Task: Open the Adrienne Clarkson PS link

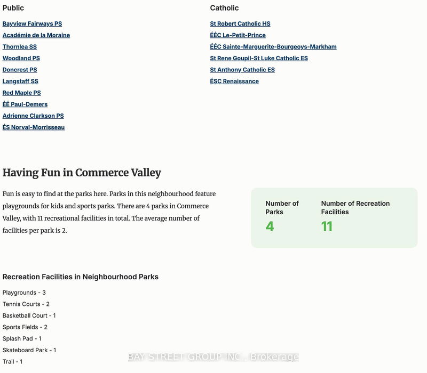Action: tap(33, 116)
